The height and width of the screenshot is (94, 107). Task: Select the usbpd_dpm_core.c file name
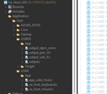43,48
